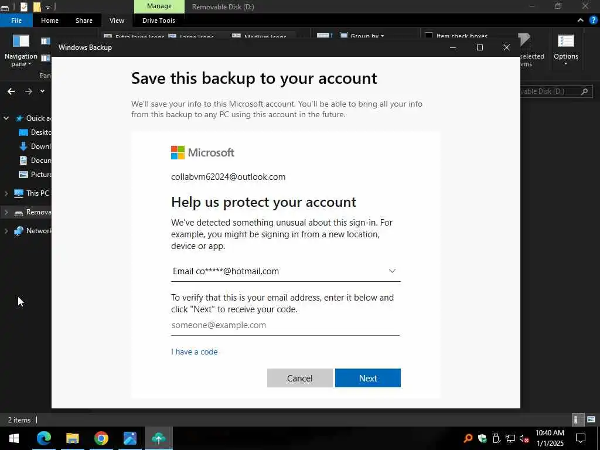Open the Drive Tools ribbon tab
The width and height of the screenshot is (600, 450).
coord(158,21)
